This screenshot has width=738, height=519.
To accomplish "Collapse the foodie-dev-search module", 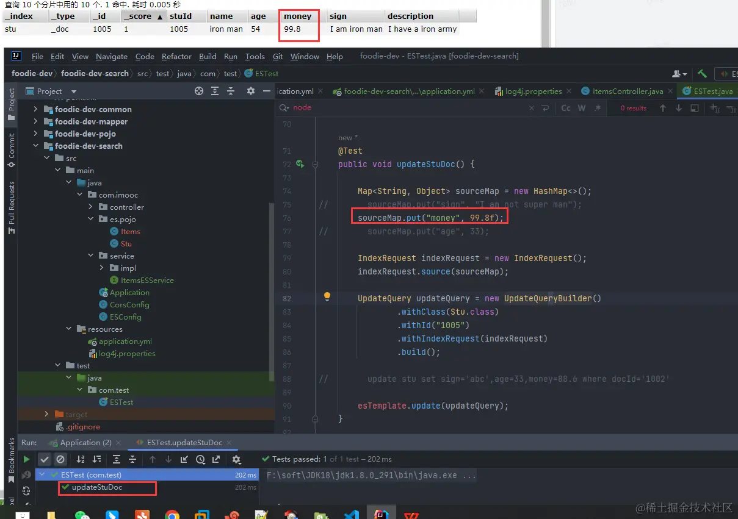I will (36, 146).
